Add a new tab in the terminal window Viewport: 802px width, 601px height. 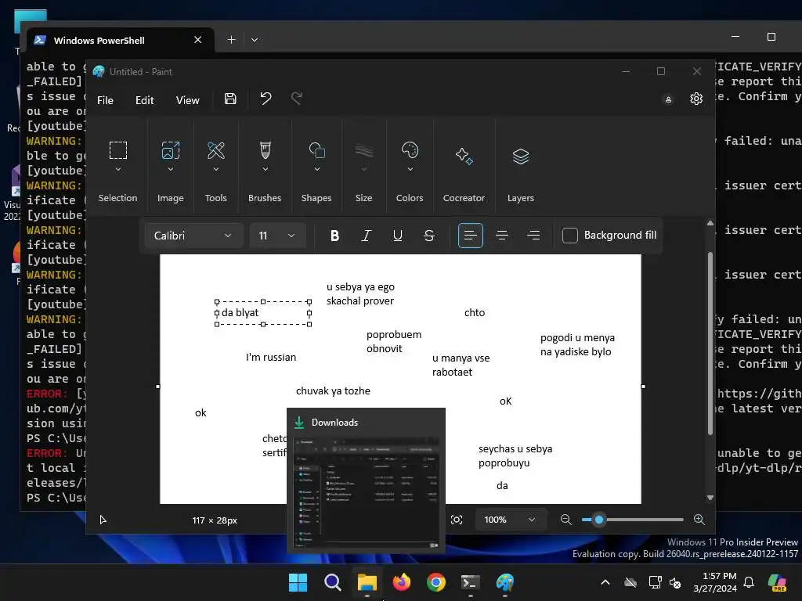[231, 39]
